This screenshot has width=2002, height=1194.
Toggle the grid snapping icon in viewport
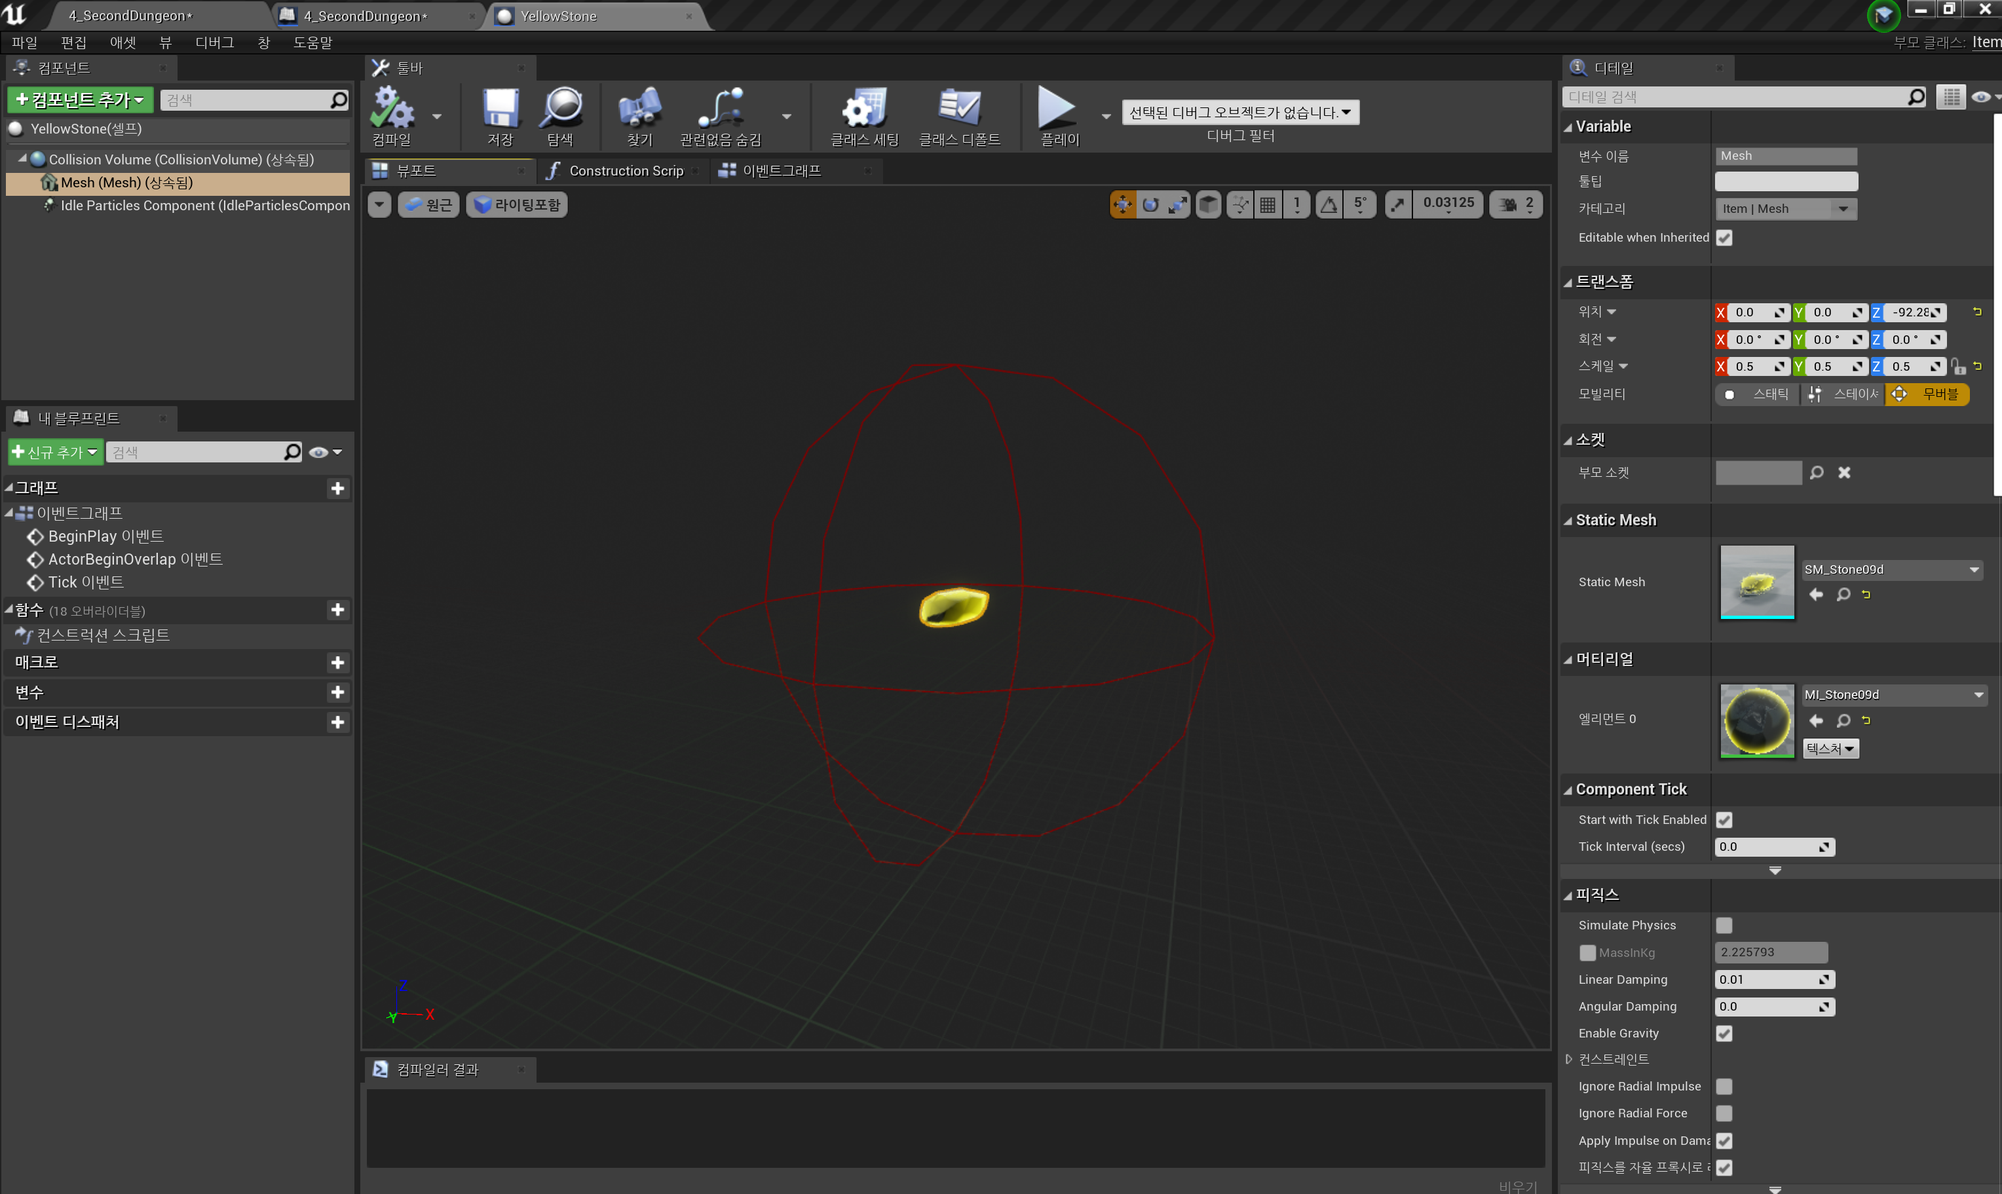tap(1268, 205)
